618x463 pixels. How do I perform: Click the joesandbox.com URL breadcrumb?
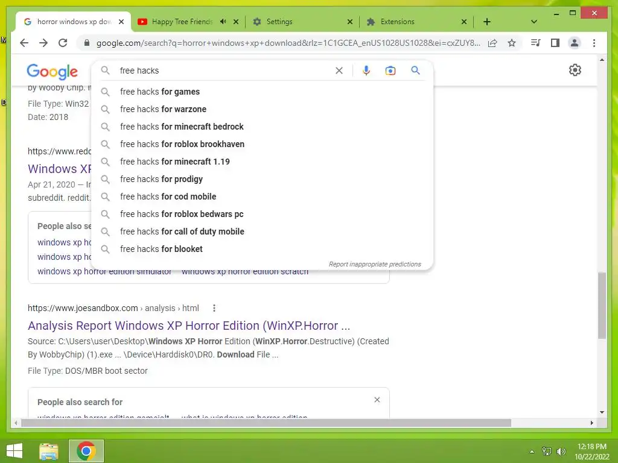(113, 308)
